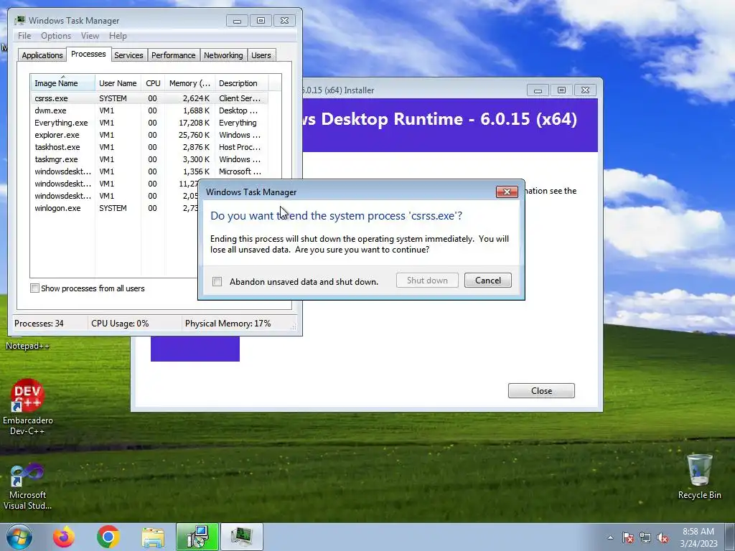Open File Explorer from the taskbar
This screenshot has height=551, width=735.
pyautogui.click(x=153, y=537)
